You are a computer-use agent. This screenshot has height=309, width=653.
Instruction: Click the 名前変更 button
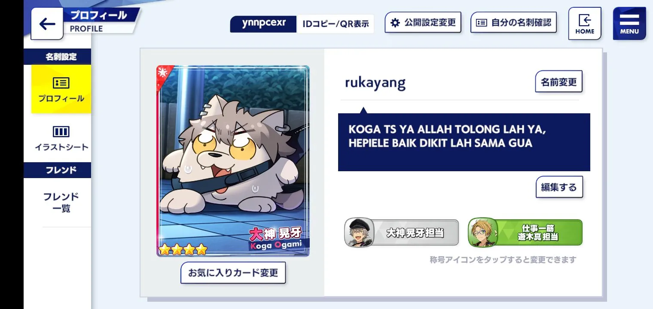pos(558,82)
